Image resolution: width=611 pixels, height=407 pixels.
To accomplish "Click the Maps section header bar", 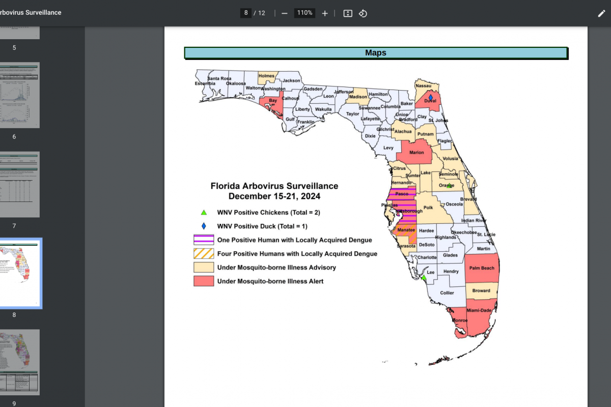I will click(x=376, y=53).
